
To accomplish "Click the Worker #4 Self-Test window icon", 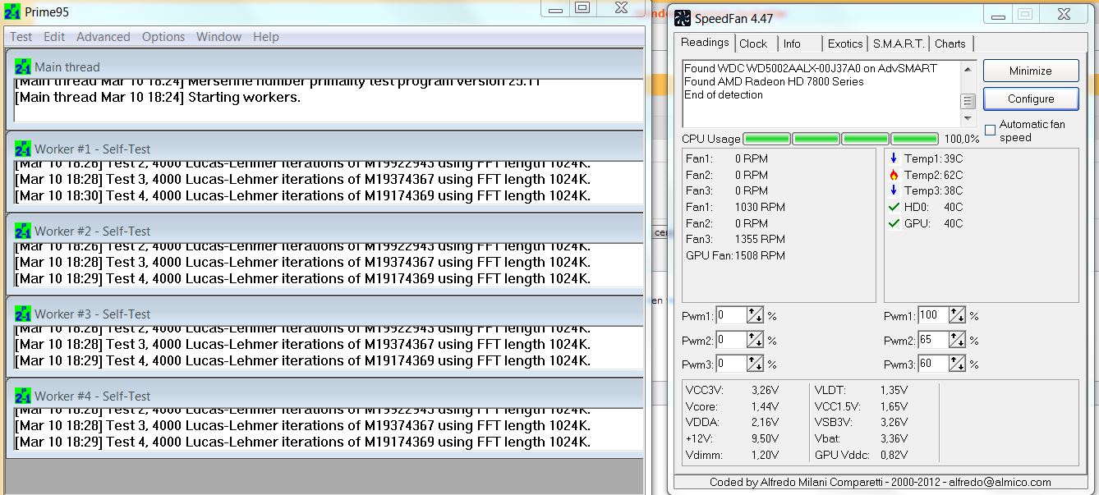I will click(x=23, y=396).
